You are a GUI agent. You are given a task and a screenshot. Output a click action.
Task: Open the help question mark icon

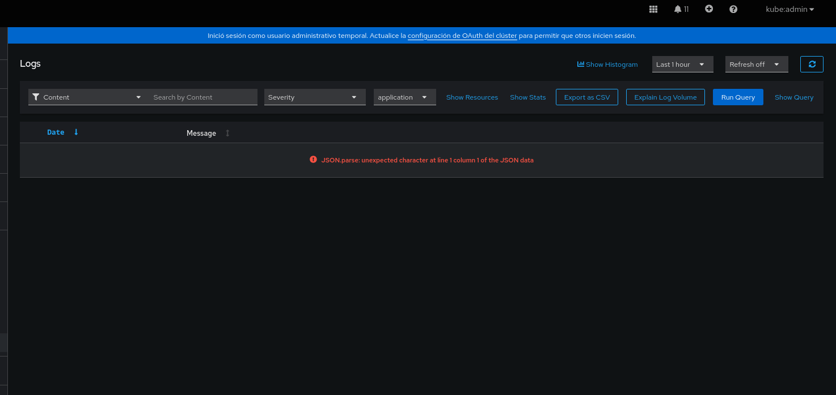point(733,9)
